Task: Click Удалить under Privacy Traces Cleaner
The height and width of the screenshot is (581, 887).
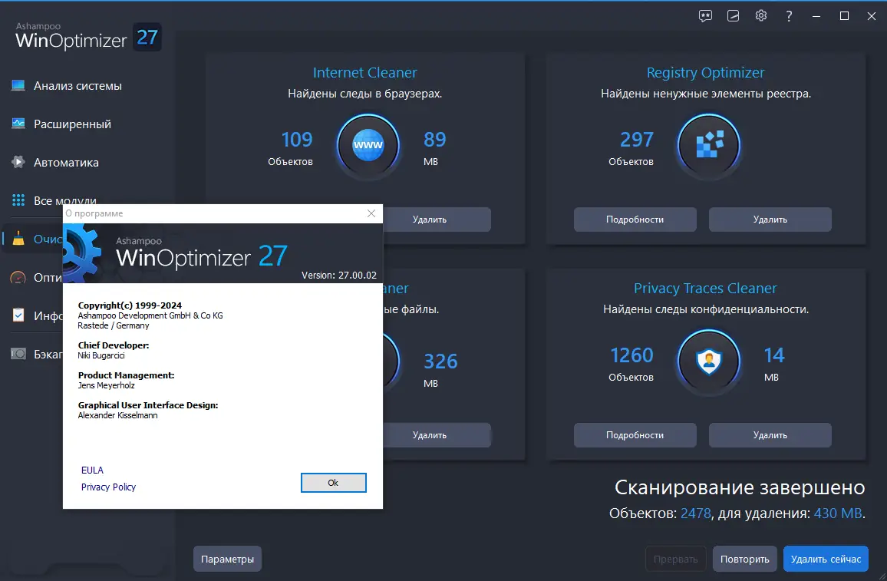Action: (x=770, y=435)
